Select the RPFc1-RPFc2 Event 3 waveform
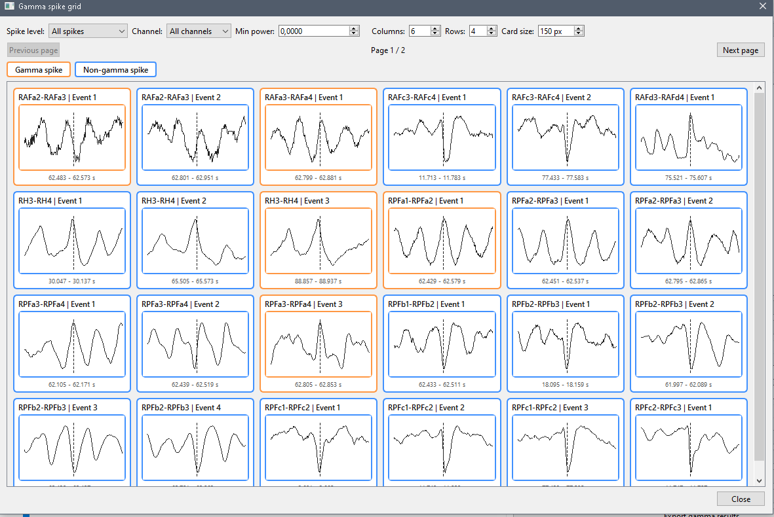 pyautogui.click(x=565, y=448)
